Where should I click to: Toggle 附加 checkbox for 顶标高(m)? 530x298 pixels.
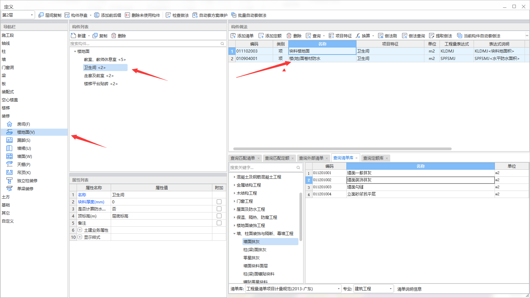pos(219,216)
